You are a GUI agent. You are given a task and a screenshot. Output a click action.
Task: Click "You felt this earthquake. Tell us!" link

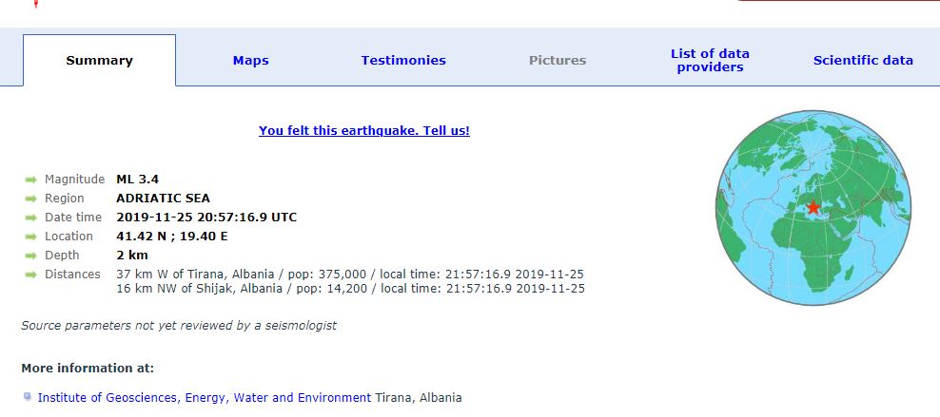(x=364, y=130)
